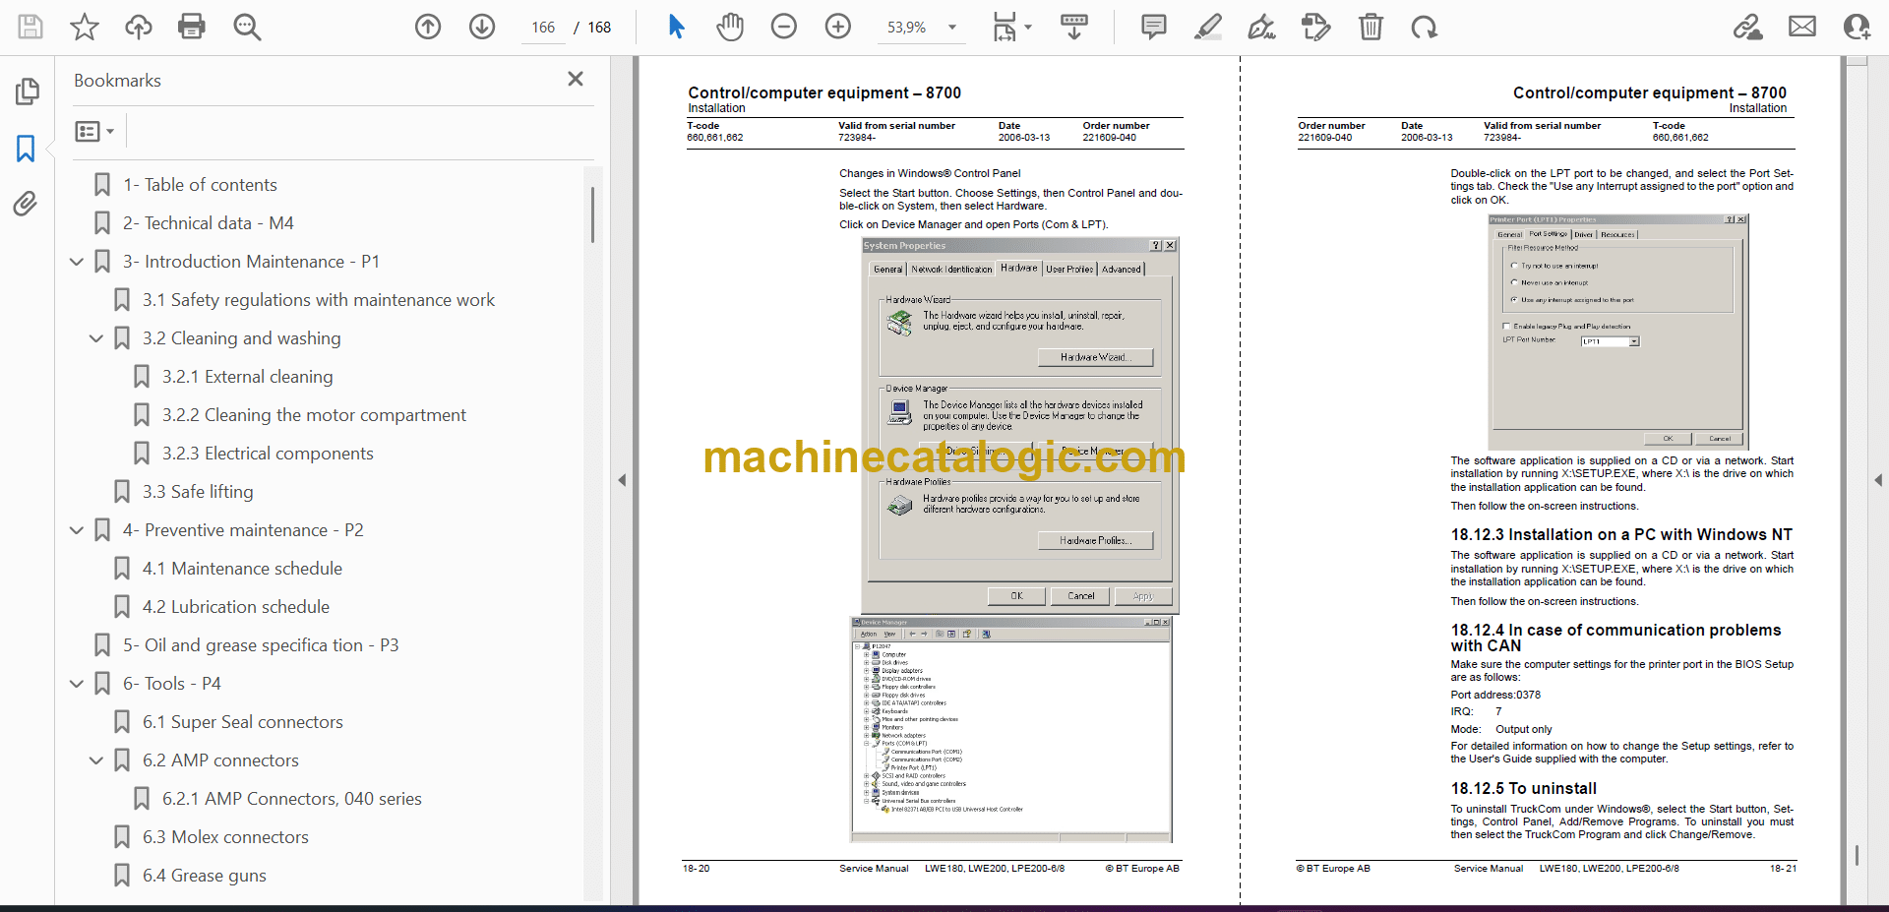Open 6.2 AMP connectors bookmark
The width and height of the screenshot is (1889, 912).
click(220, 760)
